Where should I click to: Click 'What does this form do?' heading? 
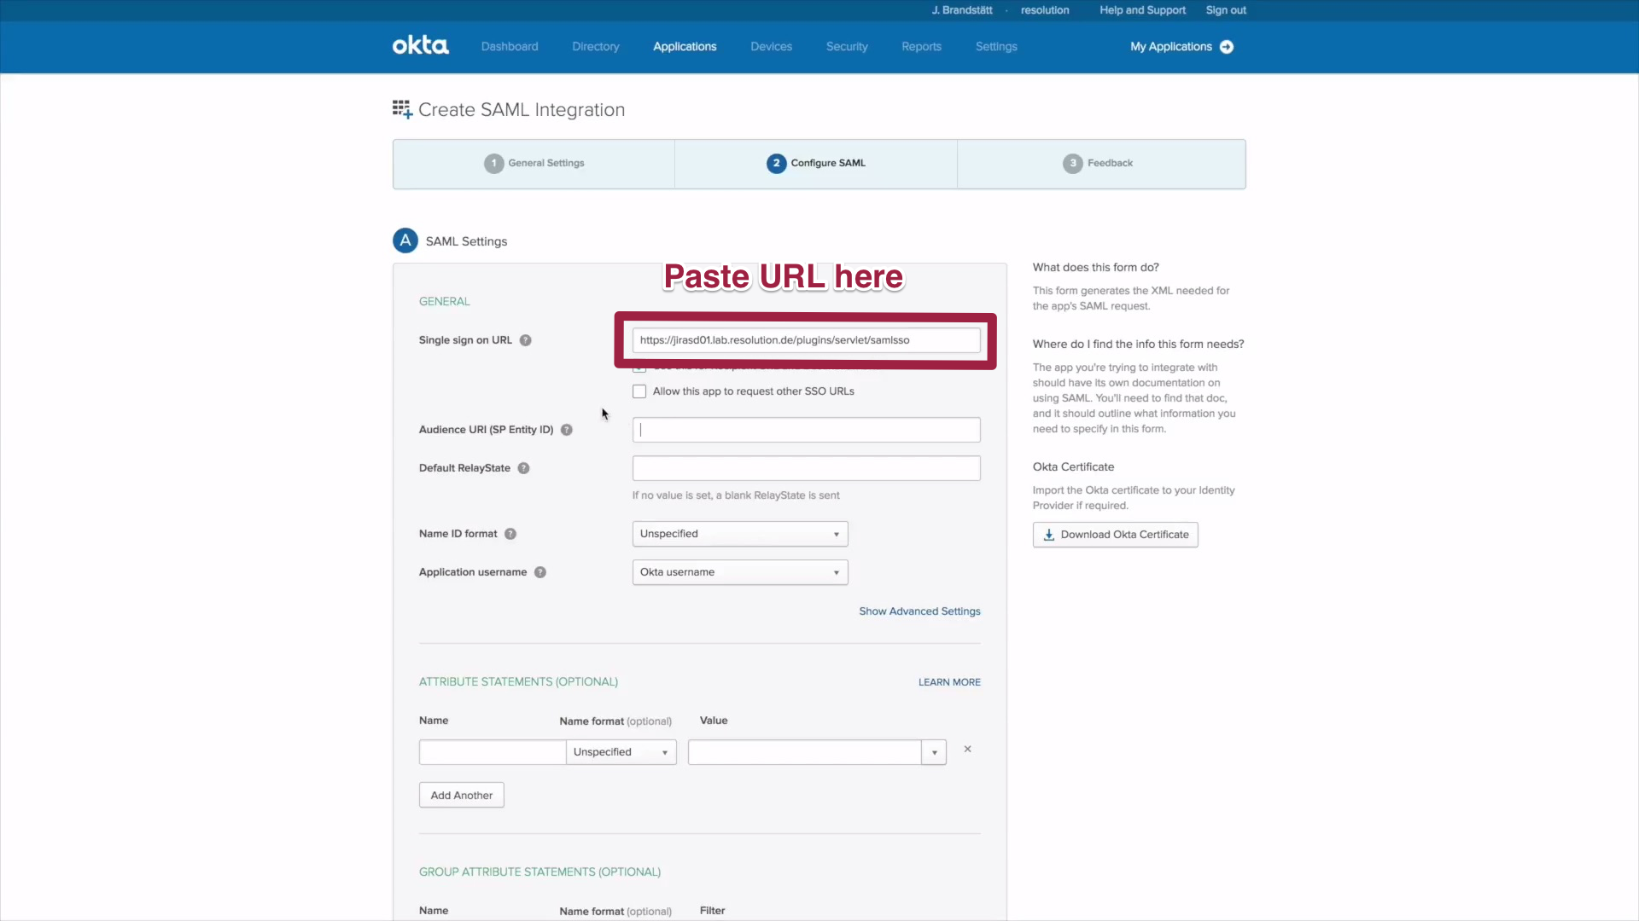coord(1096,268)
